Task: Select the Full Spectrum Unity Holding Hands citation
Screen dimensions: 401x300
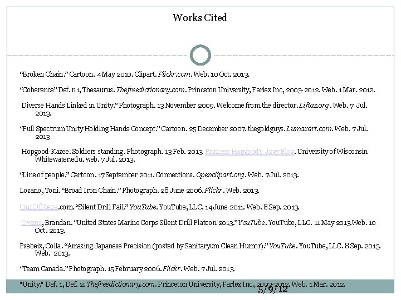Action: point(194,132)
